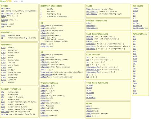Click the polyhedron link

point(45,67)
